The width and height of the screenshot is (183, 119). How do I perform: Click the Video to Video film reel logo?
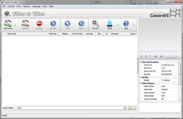(x=7, y=13)
